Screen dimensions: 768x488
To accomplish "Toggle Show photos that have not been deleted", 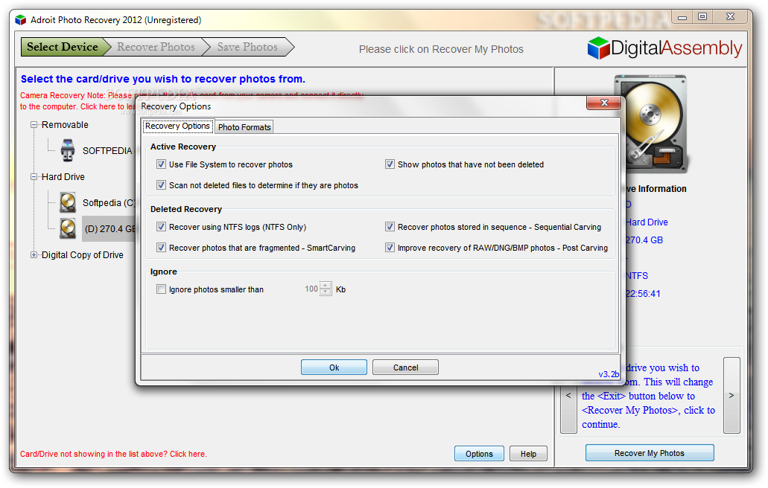I will (x=390, y=164).
